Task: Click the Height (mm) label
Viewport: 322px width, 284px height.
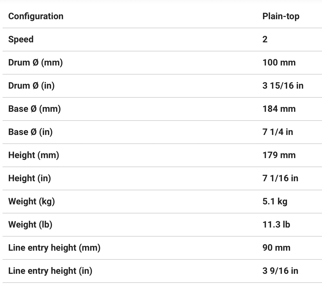Action: [34, 155]
